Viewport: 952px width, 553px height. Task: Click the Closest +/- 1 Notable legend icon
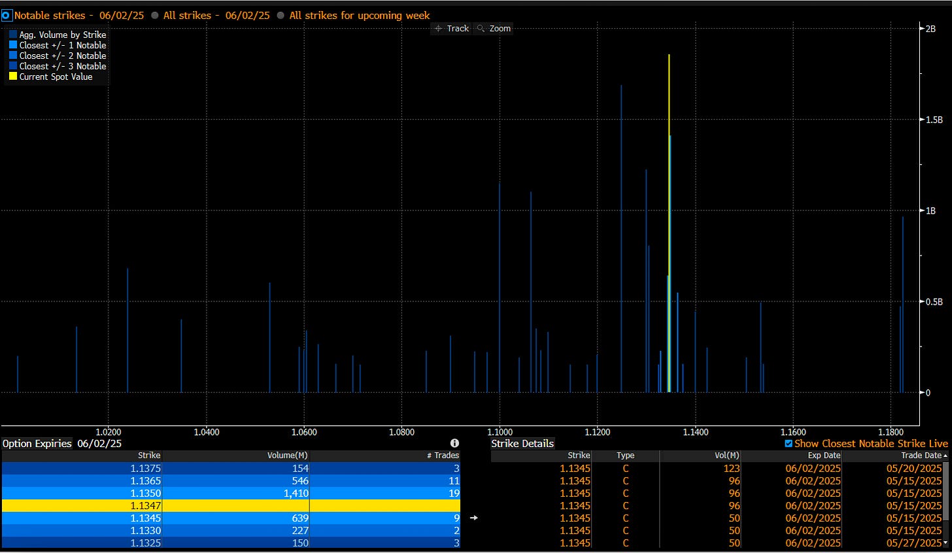click(x=13, y=45)
